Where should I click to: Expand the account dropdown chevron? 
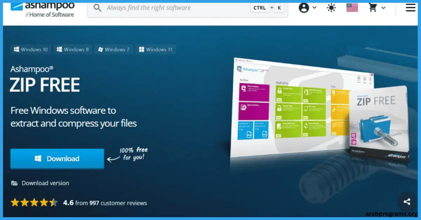coord(314,8)
